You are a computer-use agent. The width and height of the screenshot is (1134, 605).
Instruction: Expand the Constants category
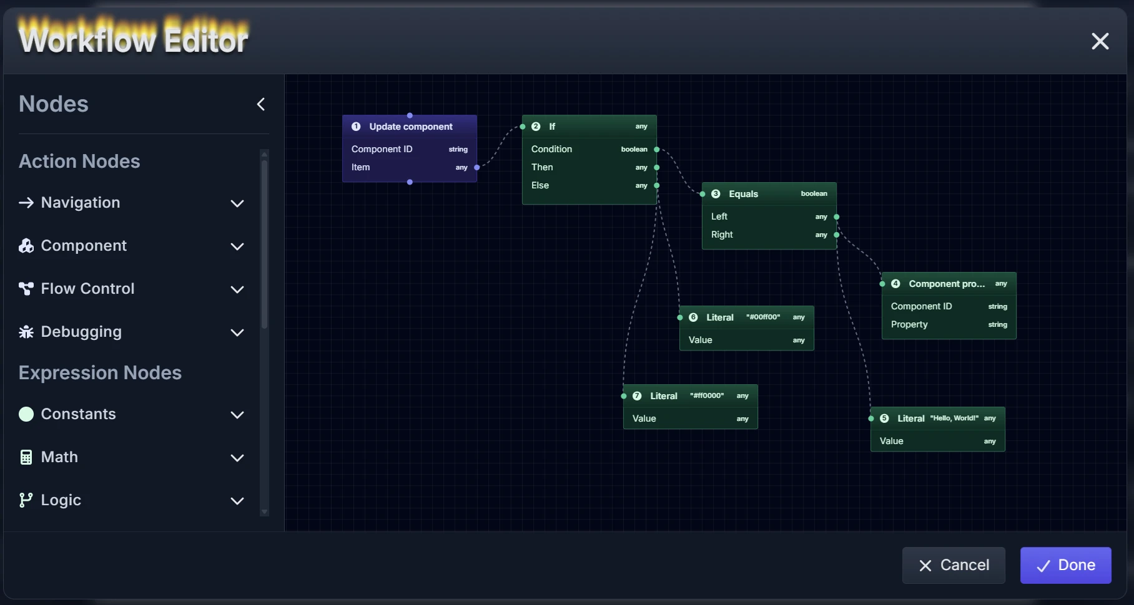[x=237, y=415]
